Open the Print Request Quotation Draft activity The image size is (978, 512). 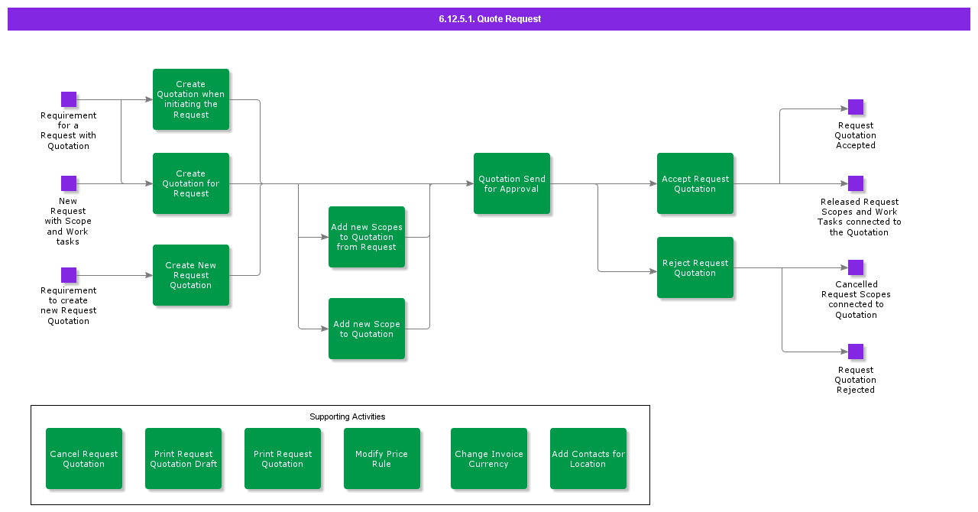point(183,459)
